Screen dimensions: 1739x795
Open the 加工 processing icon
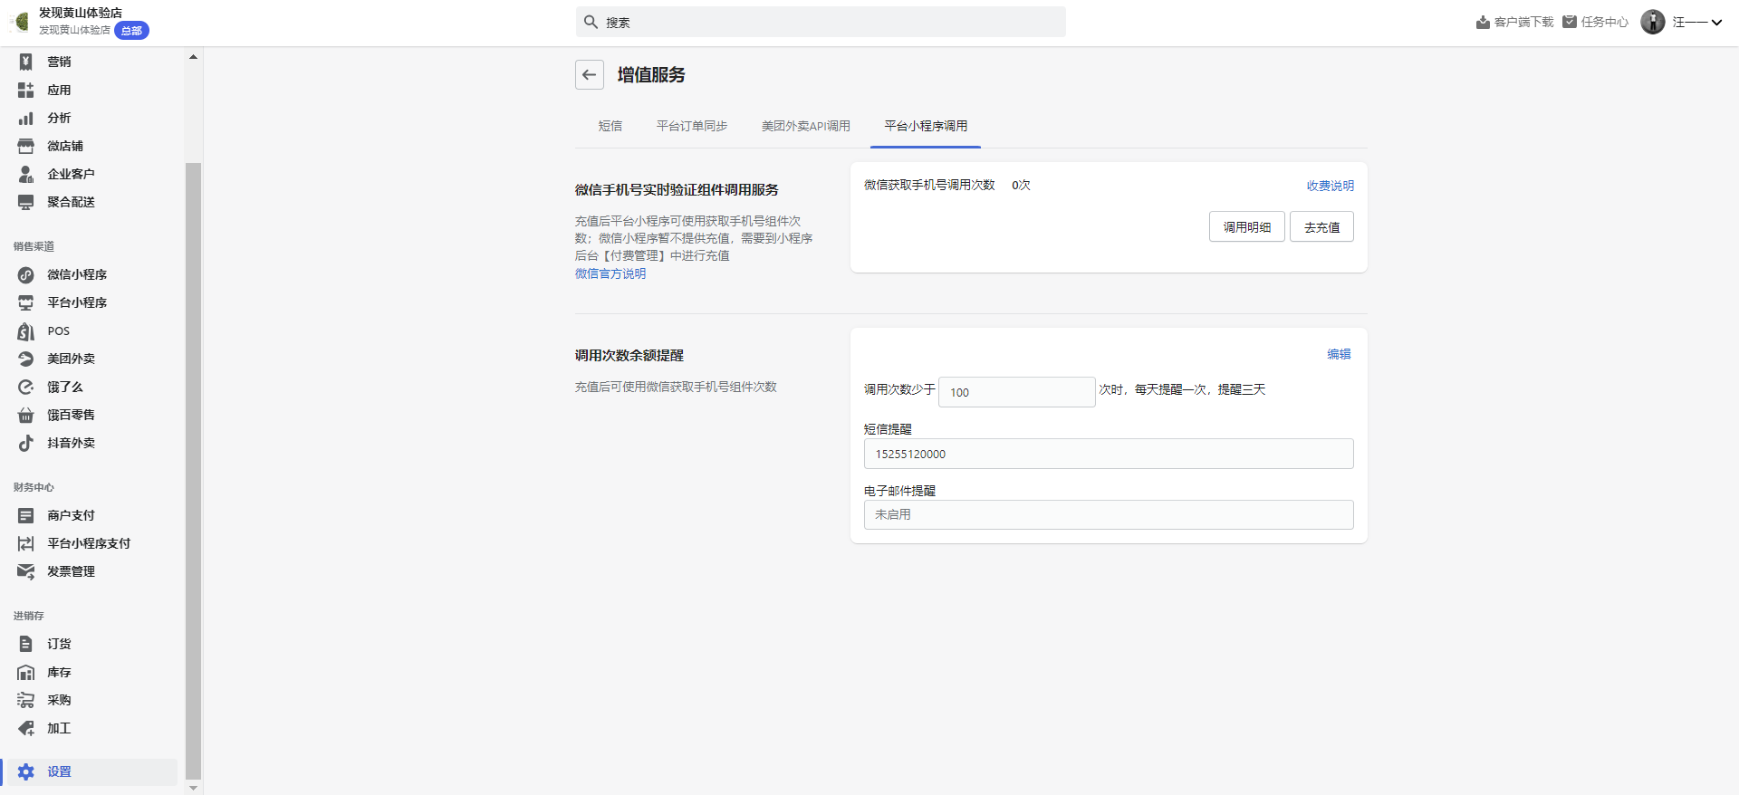[x=26, y=728]
